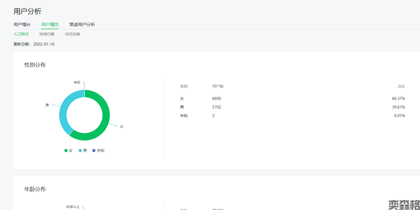This screenshot has height=210, width=420.
Task: Select the 人口特征 sub-tab
Action: point(21,34)
